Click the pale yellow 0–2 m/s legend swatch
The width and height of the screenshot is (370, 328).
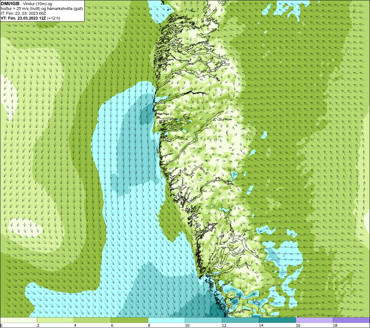click(18, 320)
